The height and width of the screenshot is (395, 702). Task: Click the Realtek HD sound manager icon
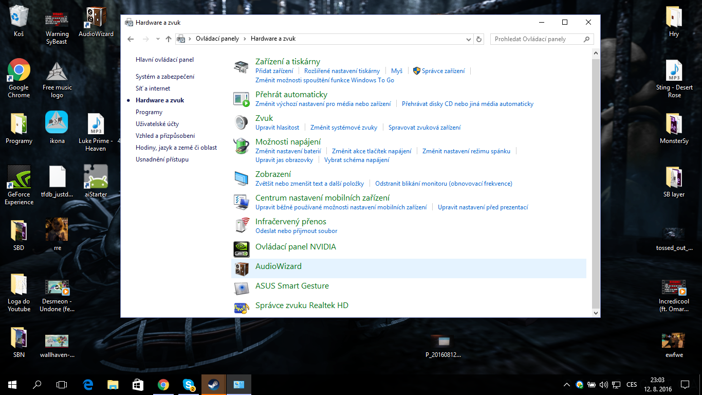[x=241, y=308]
